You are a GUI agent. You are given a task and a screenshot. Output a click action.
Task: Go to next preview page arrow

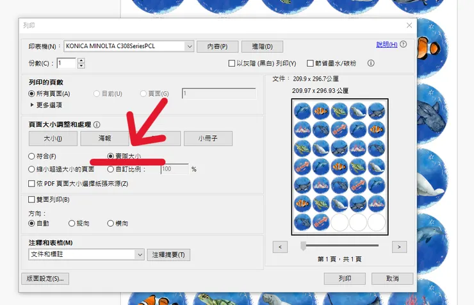pyautogui.click(x=399, y=247)
